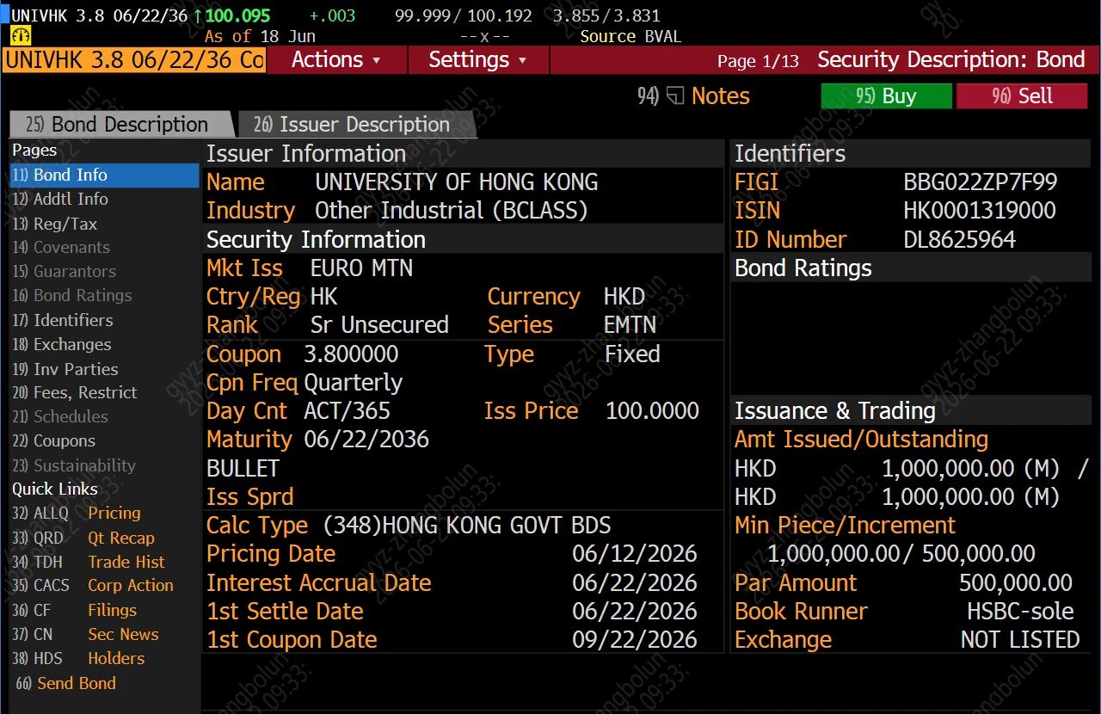Open CACS Corp Action link
The height and width of the screenshot is (714, 1101).
point(93,585)
